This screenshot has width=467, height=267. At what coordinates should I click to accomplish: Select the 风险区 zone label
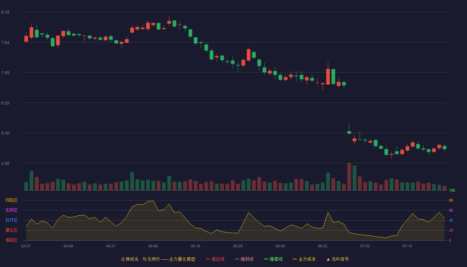[x=12, y=200]
